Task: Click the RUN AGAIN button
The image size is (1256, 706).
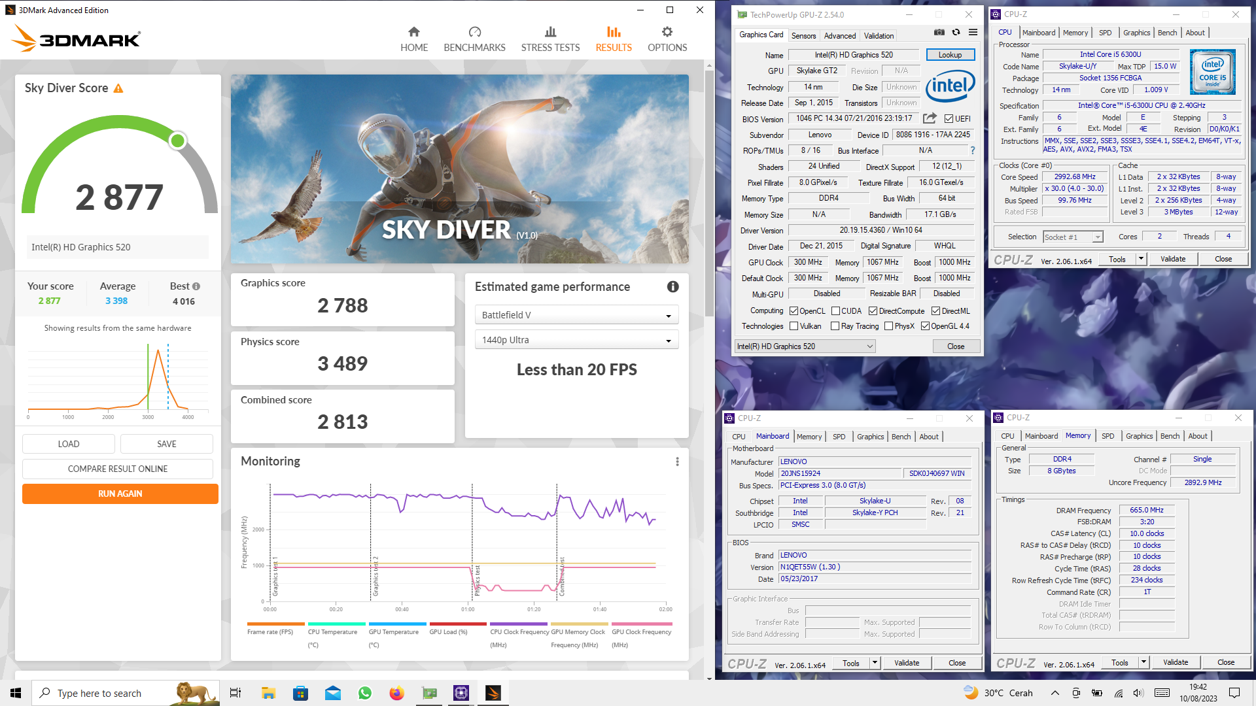Action: 120,494
